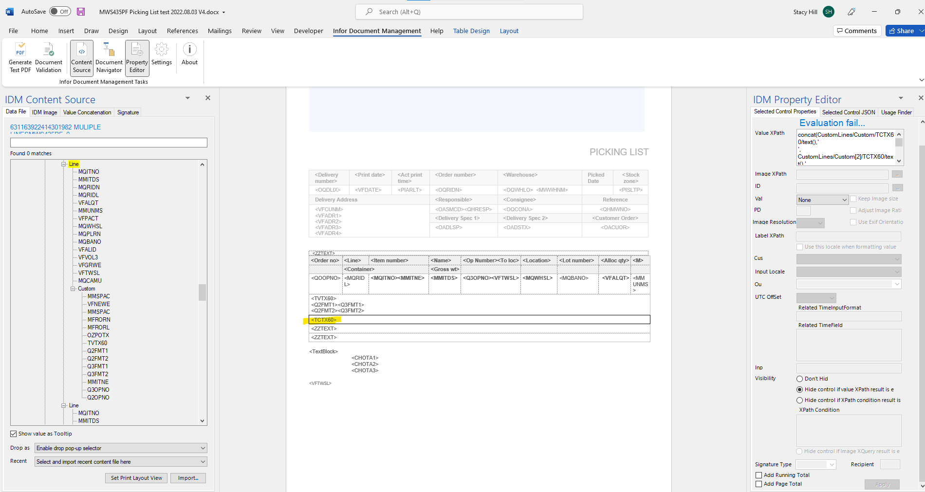This screenshot has width=925, height=492.
Task: Switch to Usage Finder tab
Action: pos(896,112)
